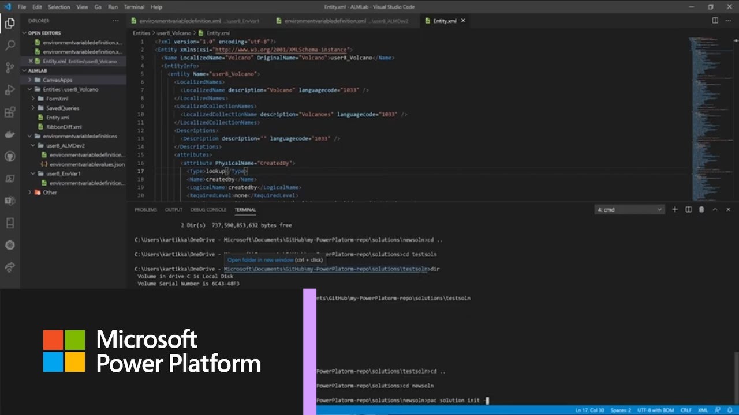Open the Help menu
Image resolution: width=739 pixels, height=415 pixels.
pos(156,7)
